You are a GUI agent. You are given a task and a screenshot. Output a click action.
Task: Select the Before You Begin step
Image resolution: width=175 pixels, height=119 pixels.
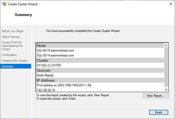[13, 31]
